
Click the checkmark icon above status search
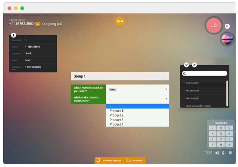[x=186, y=65]
